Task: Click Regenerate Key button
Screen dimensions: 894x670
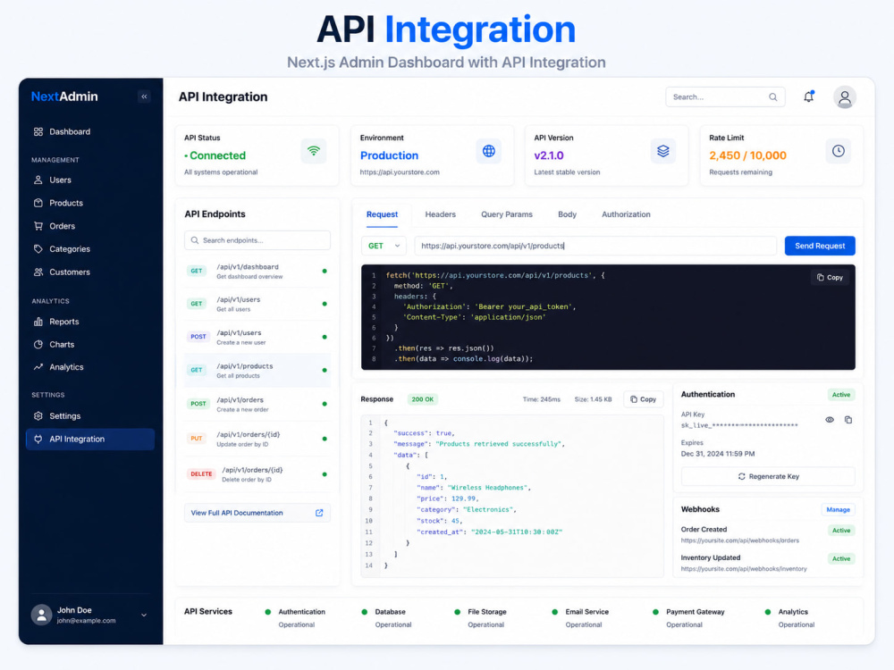Action: point(768,476)
